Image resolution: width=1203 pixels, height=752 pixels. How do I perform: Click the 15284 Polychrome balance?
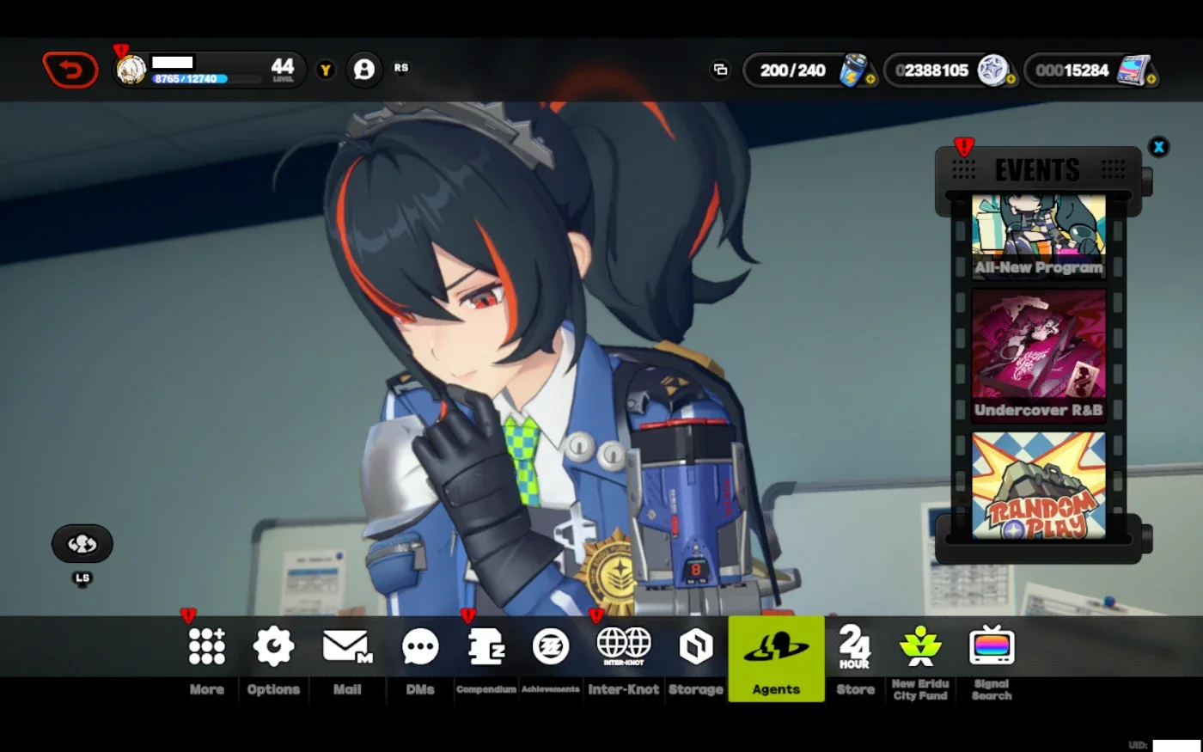point(1072,70)
